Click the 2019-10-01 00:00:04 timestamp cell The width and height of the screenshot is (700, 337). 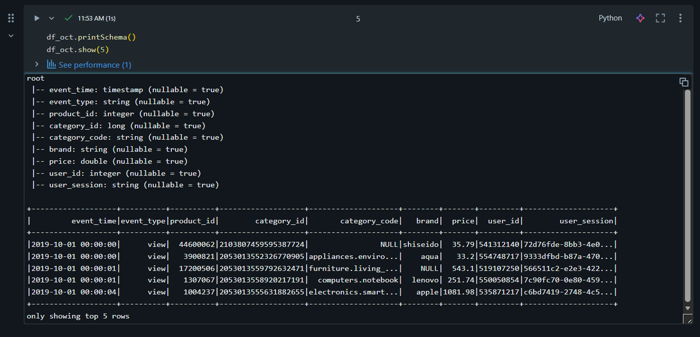(x=74, y=292)
